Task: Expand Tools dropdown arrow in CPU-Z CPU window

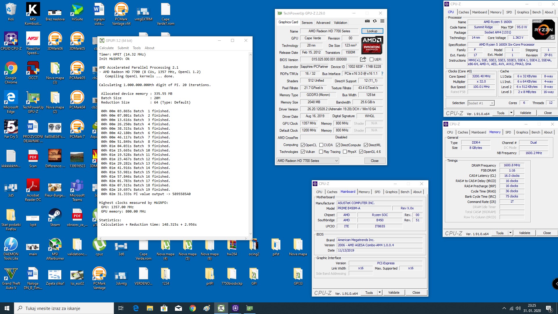Action: [x=511, y=113]
